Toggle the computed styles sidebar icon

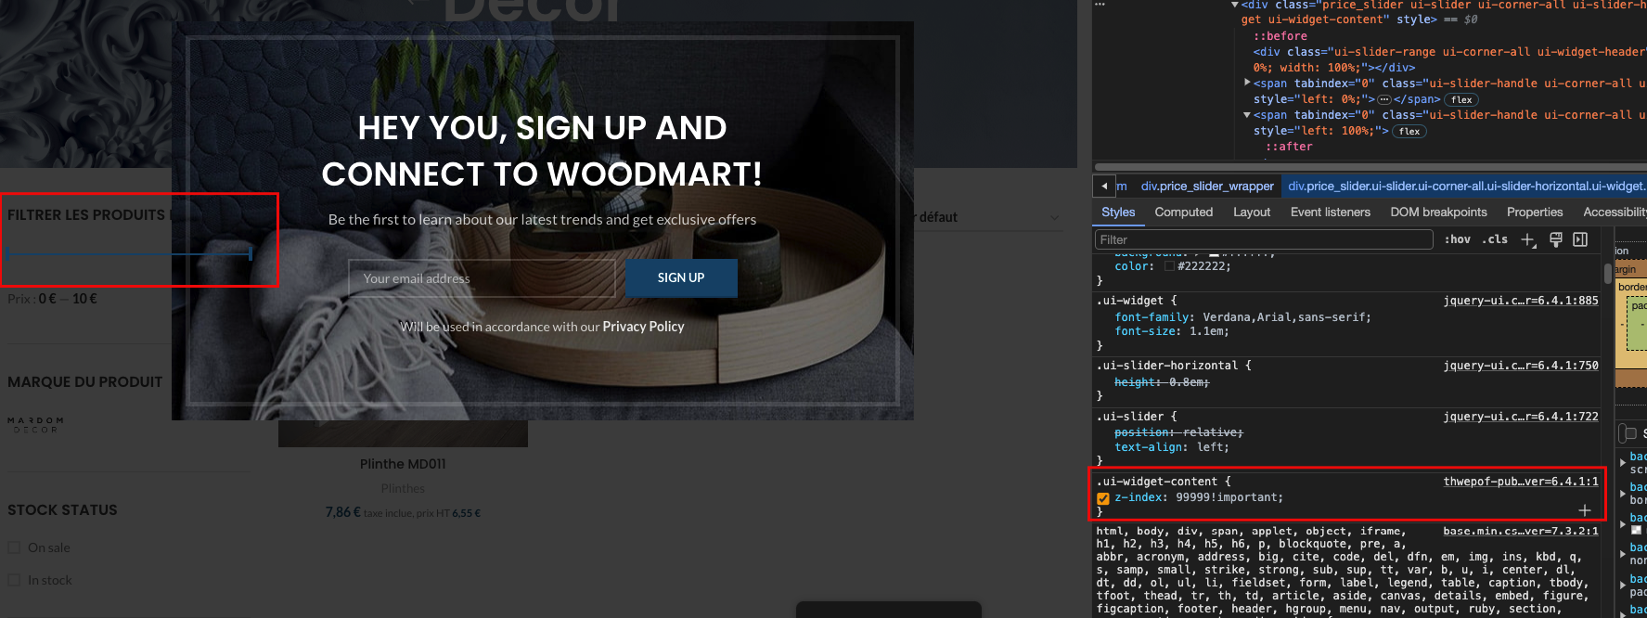(x=1580, y=239)
